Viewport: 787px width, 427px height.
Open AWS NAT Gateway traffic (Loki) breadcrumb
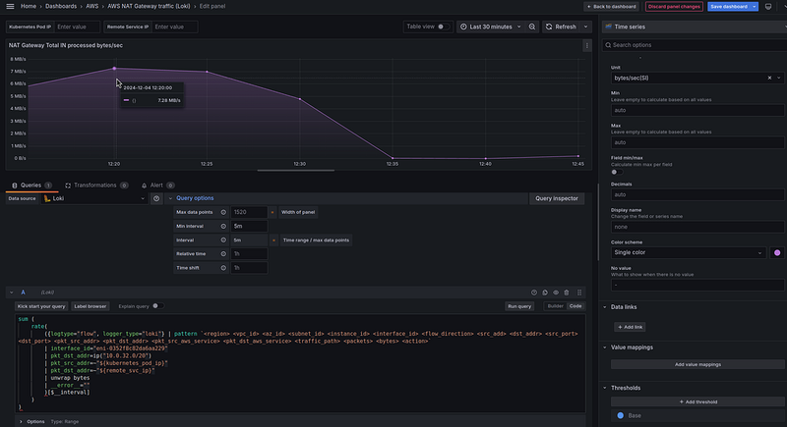(x=149, y=7)
